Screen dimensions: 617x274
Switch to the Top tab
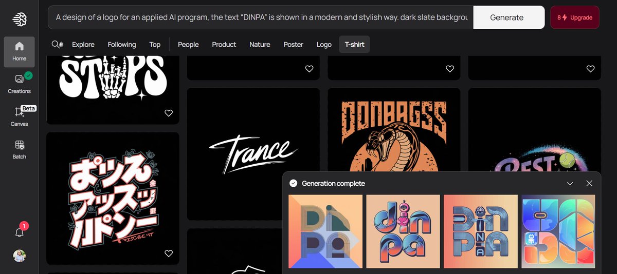155,45
